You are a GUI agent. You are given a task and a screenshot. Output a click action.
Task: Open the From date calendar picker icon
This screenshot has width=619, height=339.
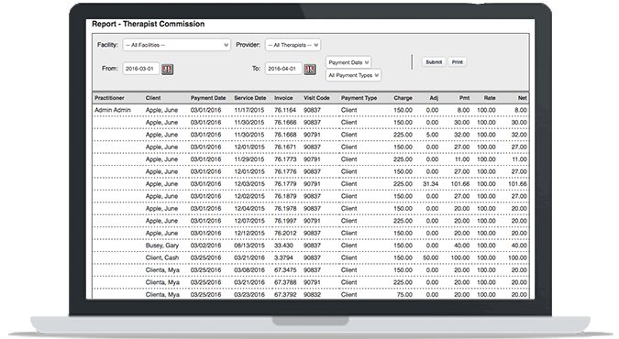click(168, 70)
